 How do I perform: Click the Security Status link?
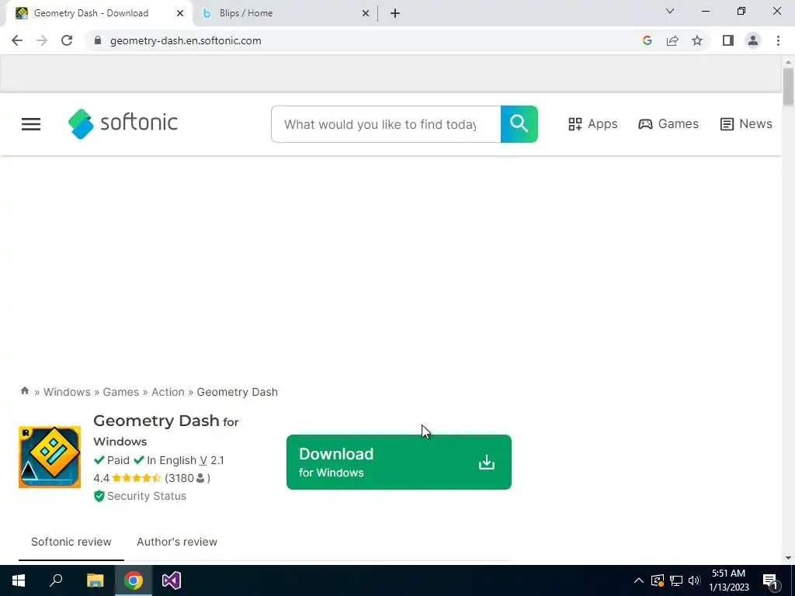click(147, 496)
